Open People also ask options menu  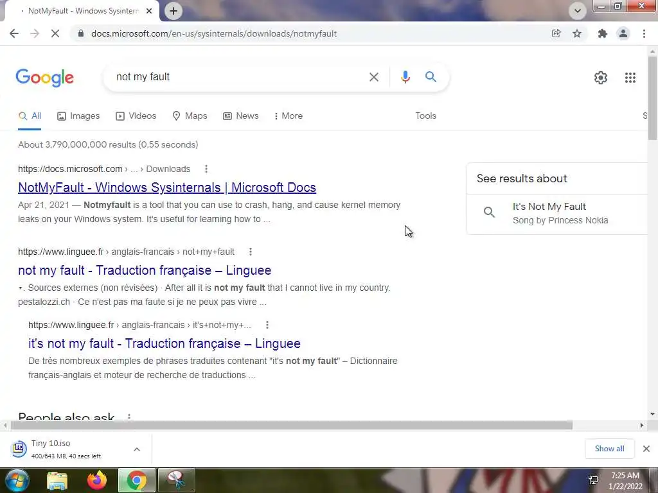129,417
